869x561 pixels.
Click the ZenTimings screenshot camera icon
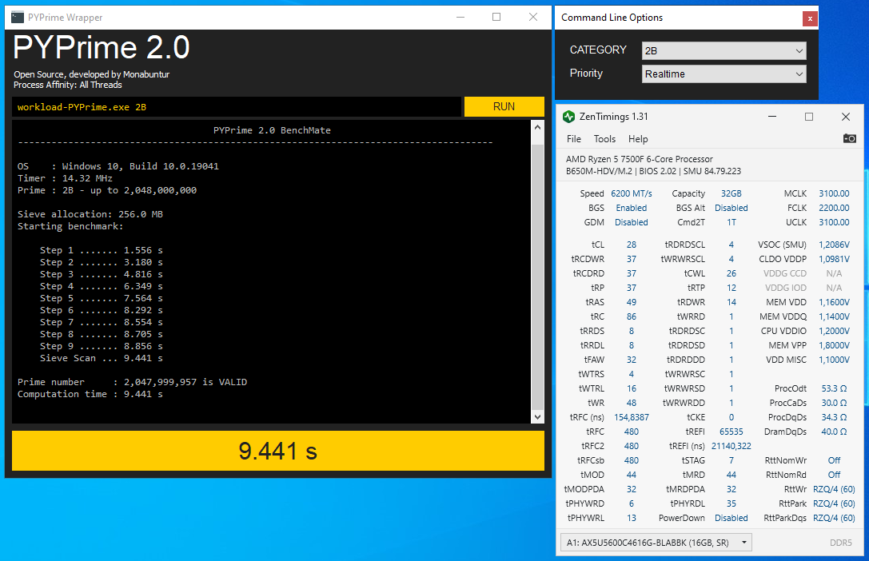[x=849, y=138]
